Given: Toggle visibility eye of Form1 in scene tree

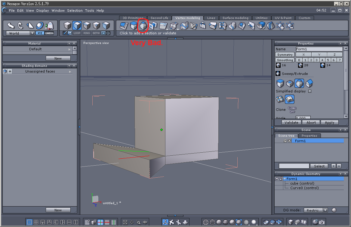Looking at the screenshot, I should [289, 141].
